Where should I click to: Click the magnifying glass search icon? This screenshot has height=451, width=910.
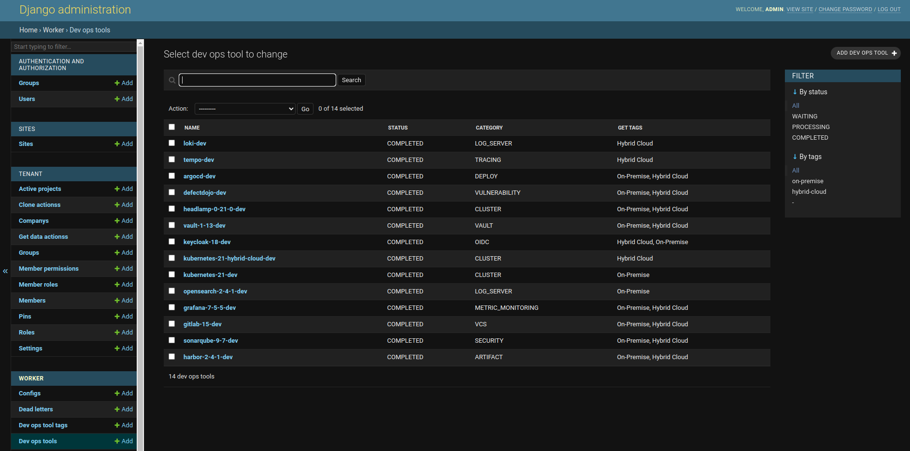[x=172, y=80]
